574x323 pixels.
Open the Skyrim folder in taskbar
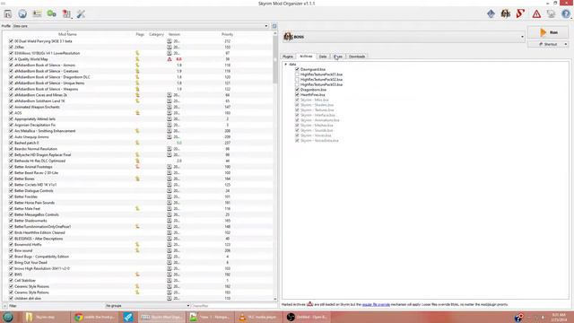[44, 317]
